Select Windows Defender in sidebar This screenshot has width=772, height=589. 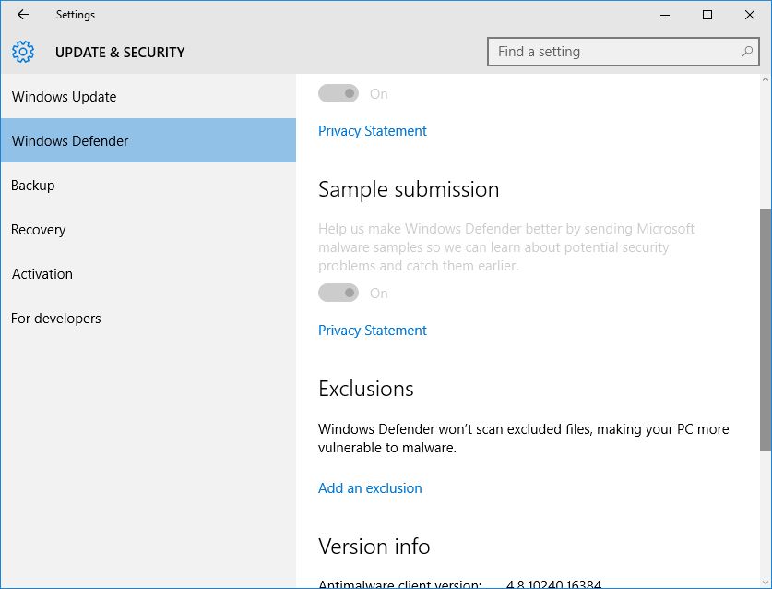[148, 140]
